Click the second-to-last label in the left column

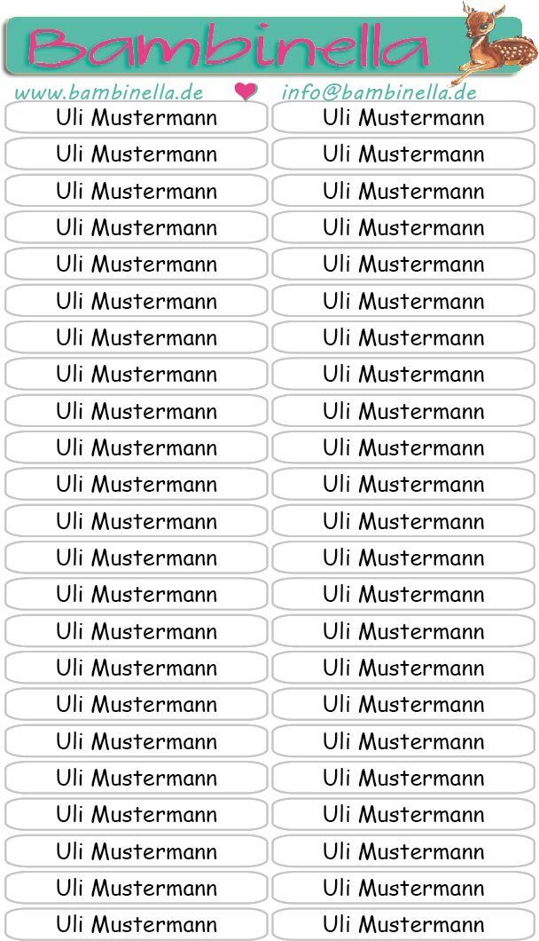(x=136, y=887)
